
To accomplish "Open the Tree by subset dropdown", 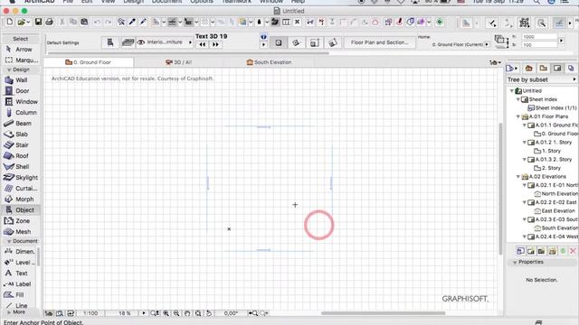I will pos(574,79).
